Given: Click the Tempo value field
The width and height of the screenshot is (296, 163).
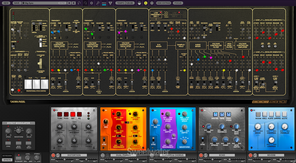Looking at the screenshot, I should click(x=129, y=3).
